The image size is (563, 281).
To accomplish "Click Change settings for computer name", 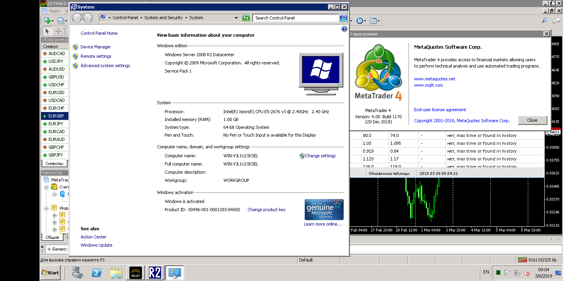I will 320,156.
